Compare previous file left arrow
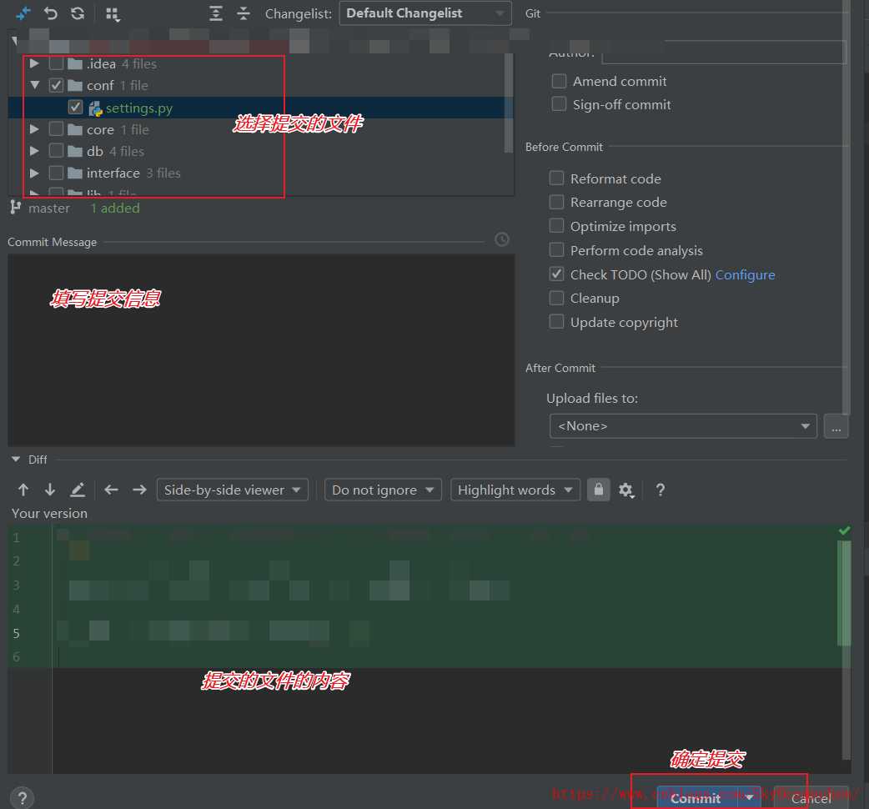869x809 pixels. [x=112, y=490]
